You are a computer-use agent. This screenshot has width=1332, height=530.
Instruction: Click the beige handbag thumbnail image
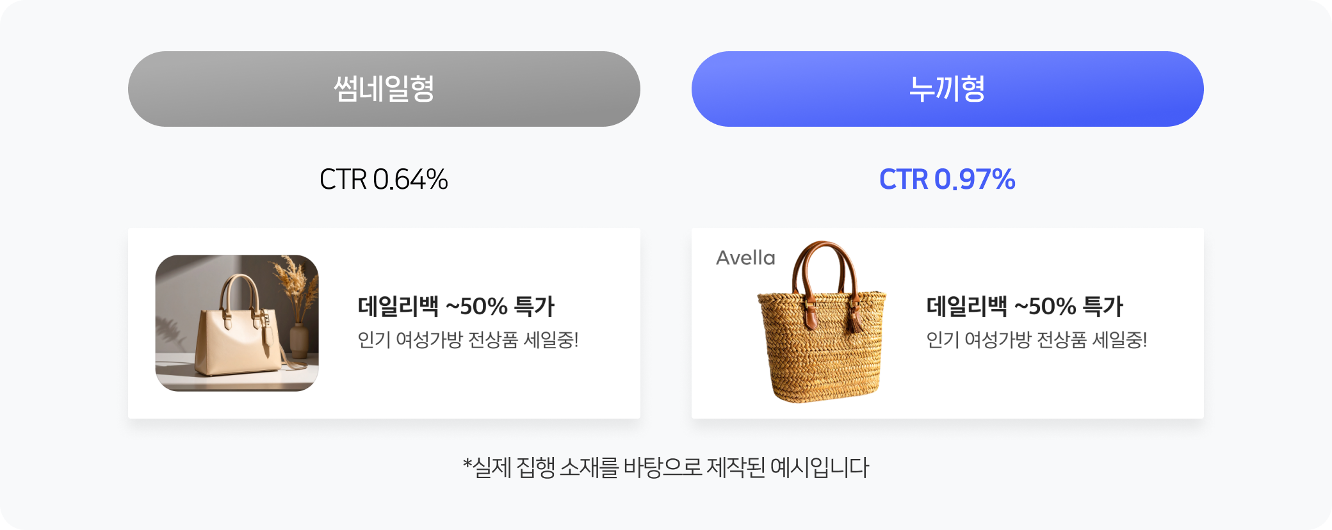[x=237, y=323]
